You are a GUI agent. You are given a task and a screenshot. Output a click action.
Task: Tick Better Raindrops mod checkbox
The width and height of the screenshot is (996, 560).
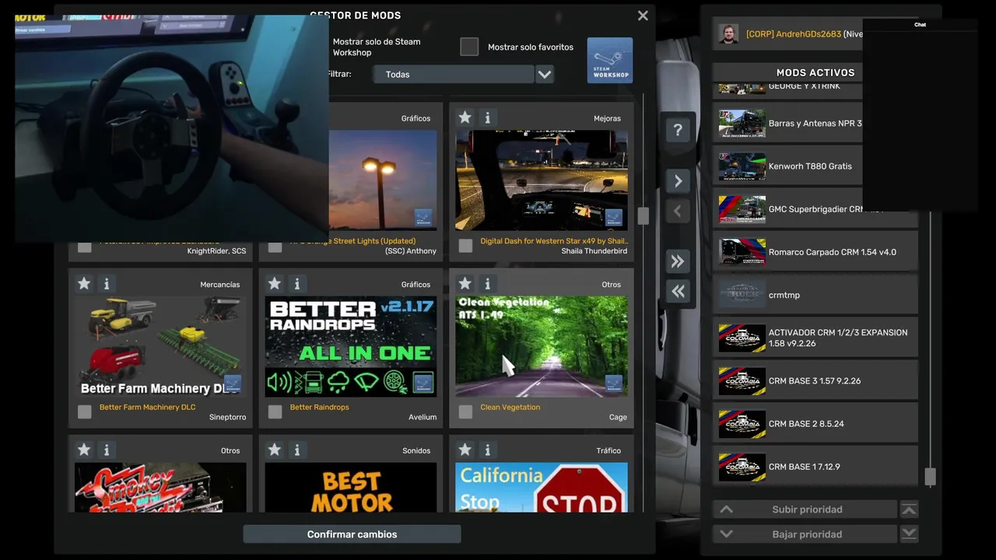275,411
